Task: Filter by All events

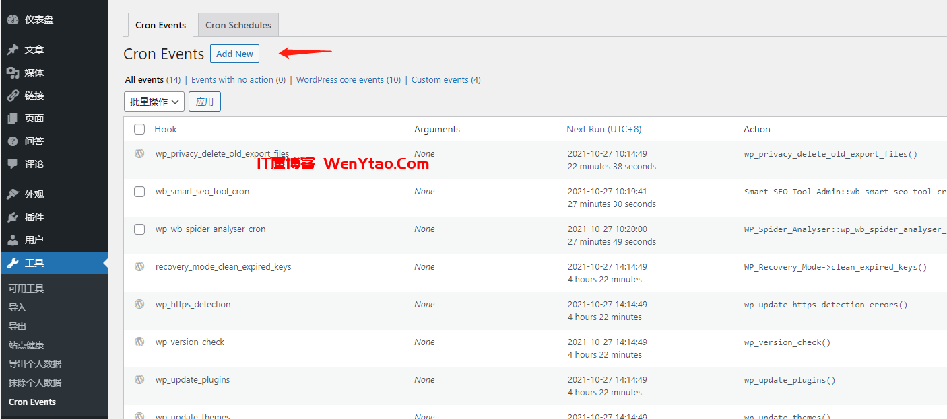Action: [x=144, y=79]
